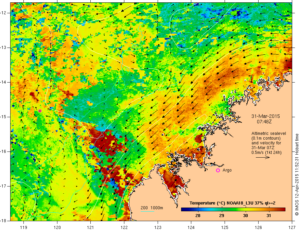Click the 'and velocity for' caption line
The image size is (299, 231).
pos(266,143)
